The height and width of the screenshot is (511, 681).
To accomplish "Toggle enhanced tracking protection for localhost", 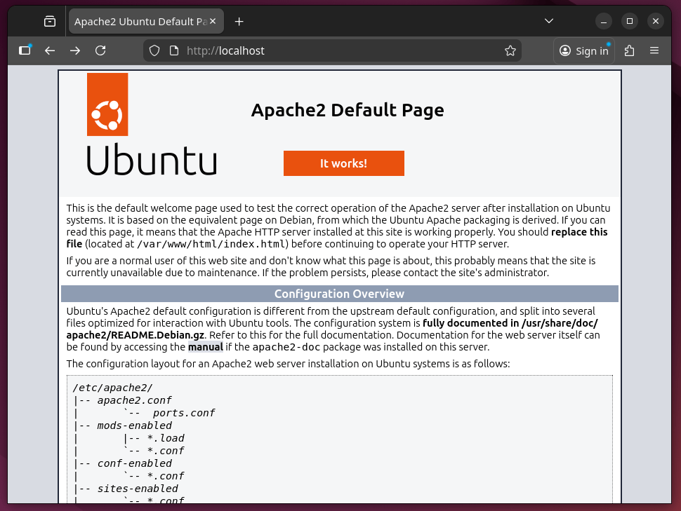I will coord(154,50).
